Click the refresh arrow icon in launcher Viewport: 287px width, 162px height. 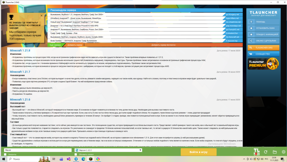(266, 152)
